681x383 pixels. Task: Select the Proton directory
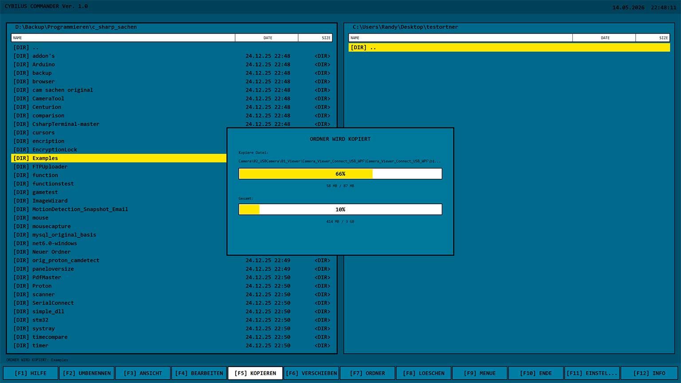(x=172, y=286)
